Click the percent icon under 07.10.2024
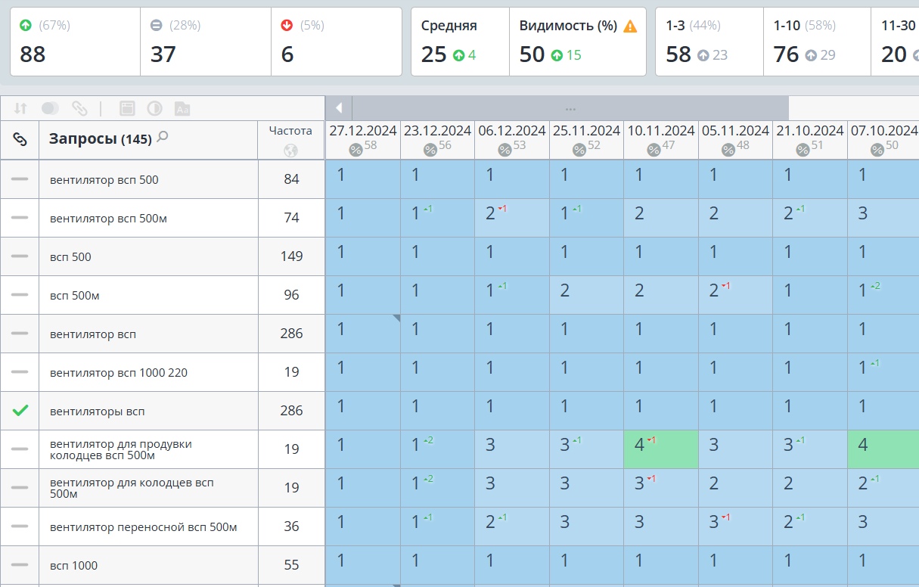The image size is (919, 587). pos(877,150)
